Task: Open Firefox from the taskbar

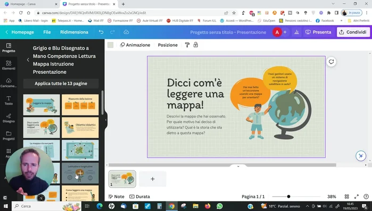Action: [x=208, y=206]
